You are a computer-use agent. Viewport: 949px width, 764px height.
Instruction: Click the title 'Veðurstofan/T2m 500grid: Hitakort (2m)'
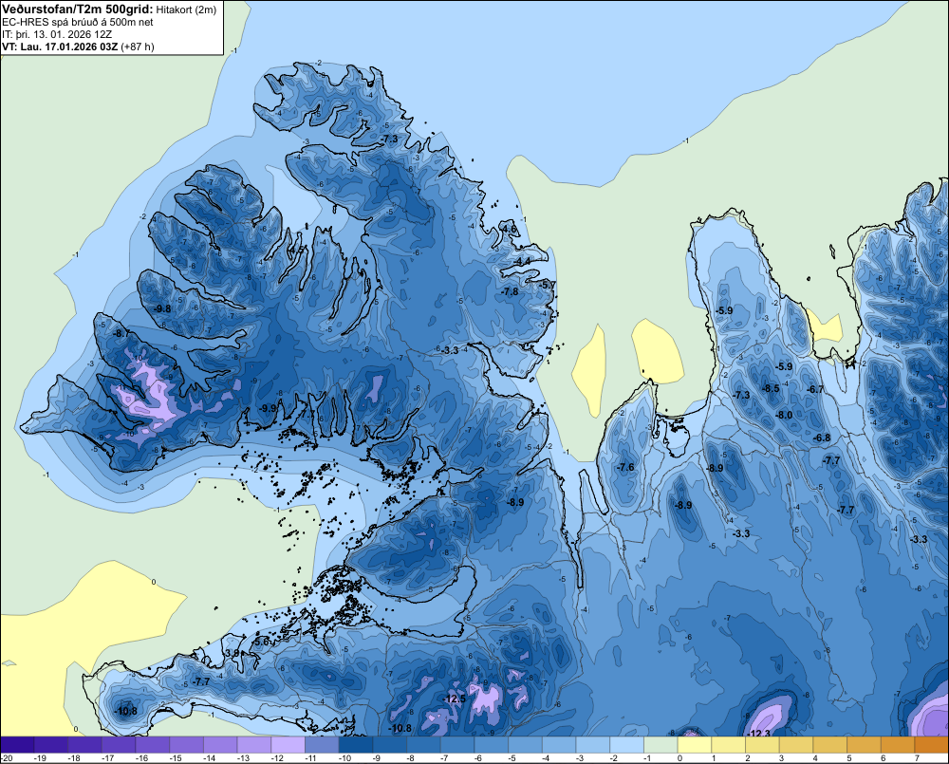tap(109, 9)
